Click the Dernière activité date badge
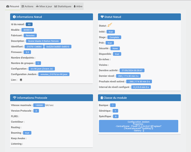 click(132, 70)
